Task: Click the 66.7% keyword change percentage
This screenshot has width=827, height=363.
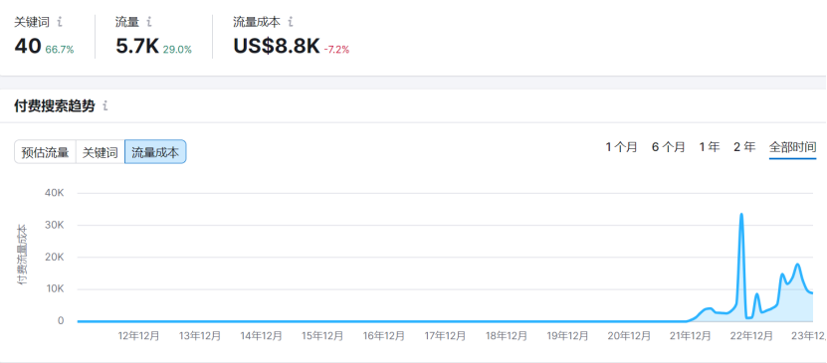Action: tap(60, 50)
